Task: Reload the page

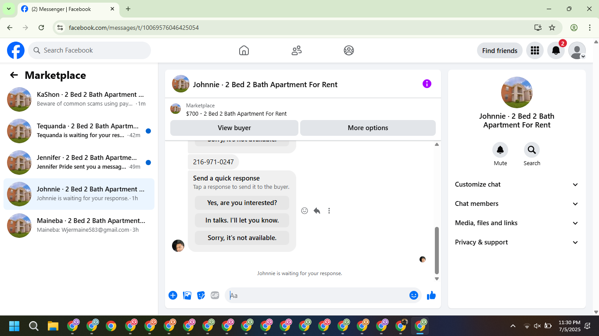Action: click(41, 28)
